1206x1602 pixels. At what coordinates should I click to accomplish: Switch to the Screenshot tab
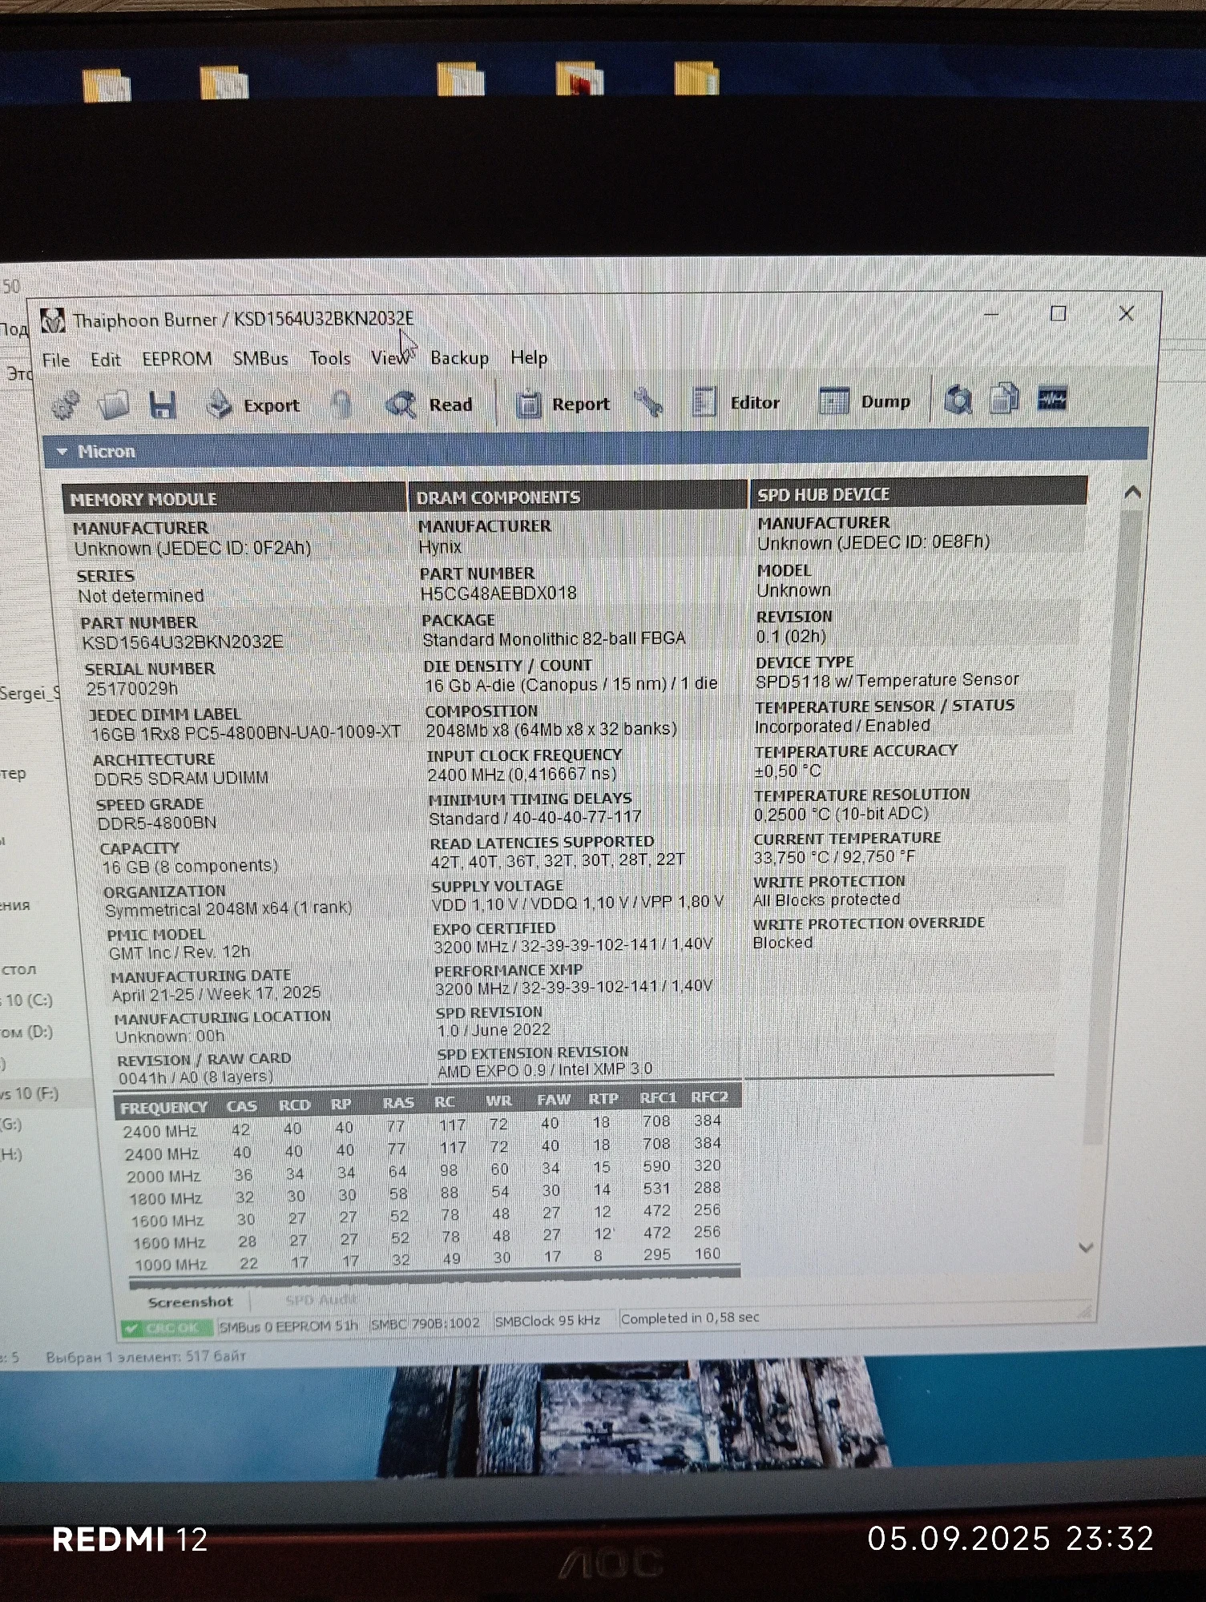click(x=190, y=1302)
